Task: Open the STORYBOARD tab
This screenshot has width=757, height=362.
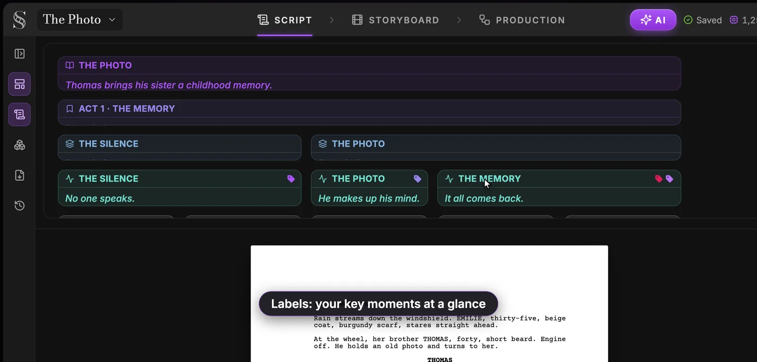Action: click(x=396, y=20)
